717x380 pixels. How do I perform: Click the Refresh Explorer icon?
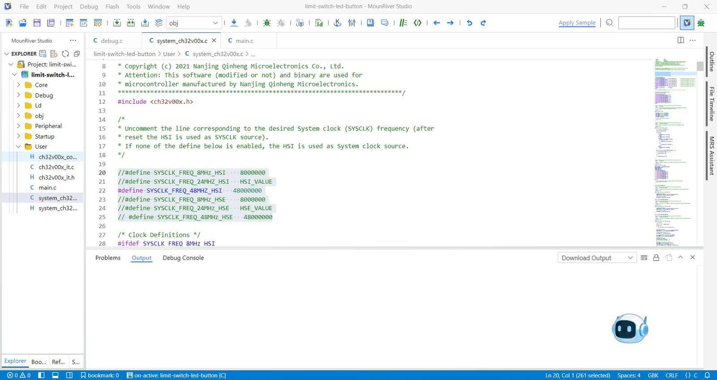(x=65, y=54)
